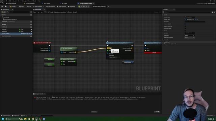Browse to asset in Content Browser

pos(6,6)
